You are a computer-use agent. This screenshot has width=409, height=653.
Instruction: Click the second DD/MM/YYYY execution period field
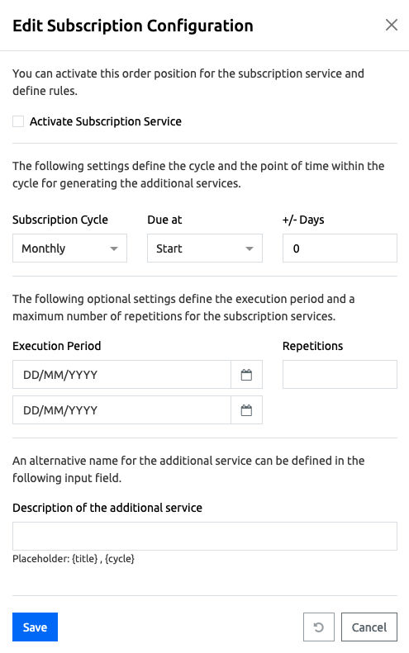point(121,410)
